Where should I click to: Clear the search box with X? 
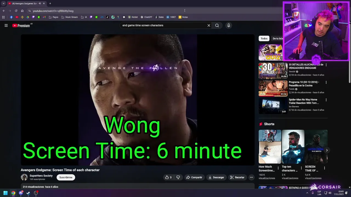(209, 25)
